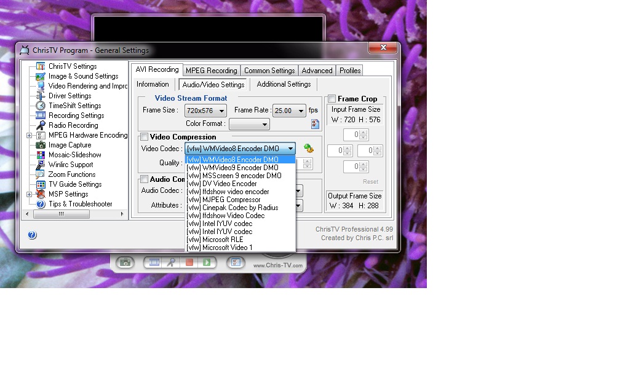Screen dimensions: 620x387
Task: Open the Attributes dropdown arrow
Action: (299, 206)
